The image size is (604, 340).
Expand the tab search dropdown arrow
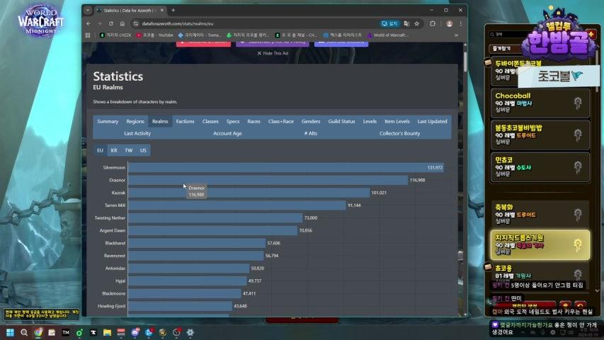click(88, 11)
